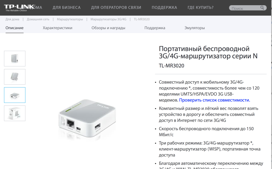The width and height of the screenshot is (272, 169).
Task: Switch to Обзоры и награды tab
Action: [x=108, y=28]
